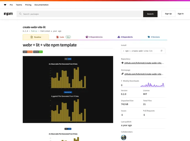
Task: Open the first dark plot screenshot image
Action: coord(68,90)
